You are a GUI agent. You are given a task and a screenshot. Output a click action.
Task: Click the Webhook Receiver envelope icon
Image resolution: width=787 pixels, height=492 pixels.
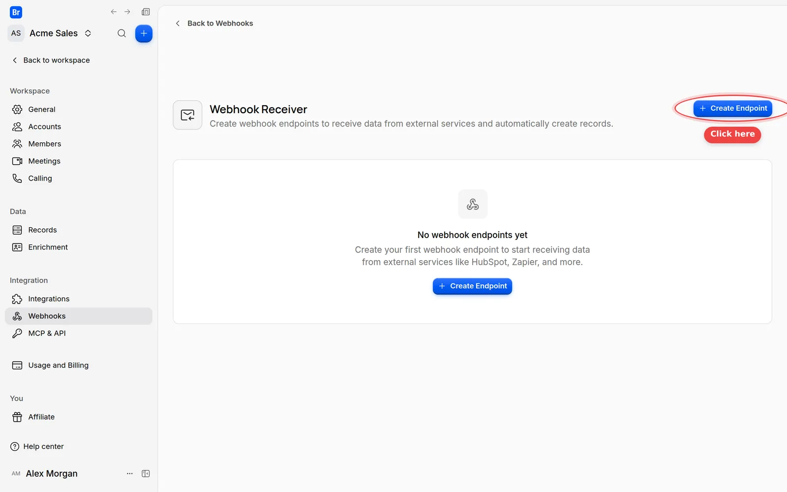(x=187, y=115)
